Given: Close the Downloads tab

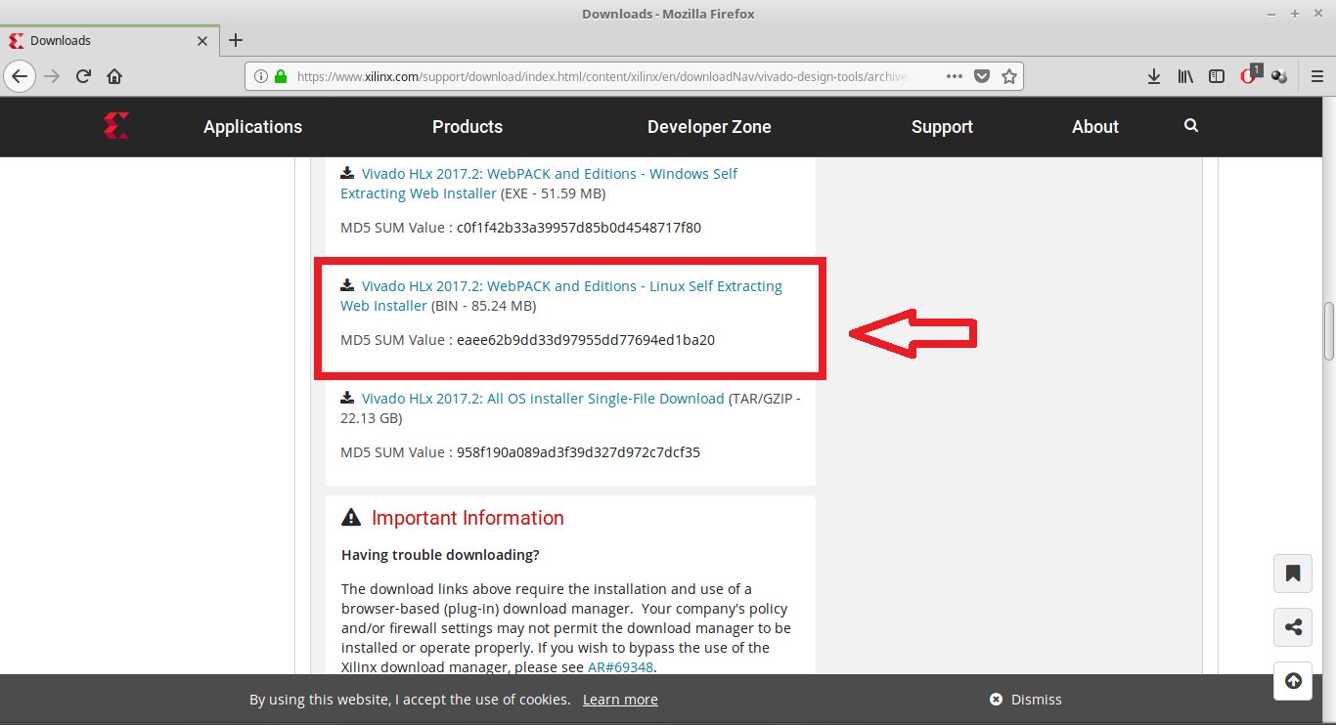Looking at the screenshot, I should [x=202, y=41].
